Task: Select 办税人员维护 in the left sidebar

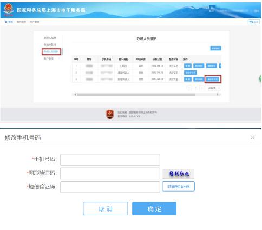Action: pyautogui.click(x=51, y=51)
